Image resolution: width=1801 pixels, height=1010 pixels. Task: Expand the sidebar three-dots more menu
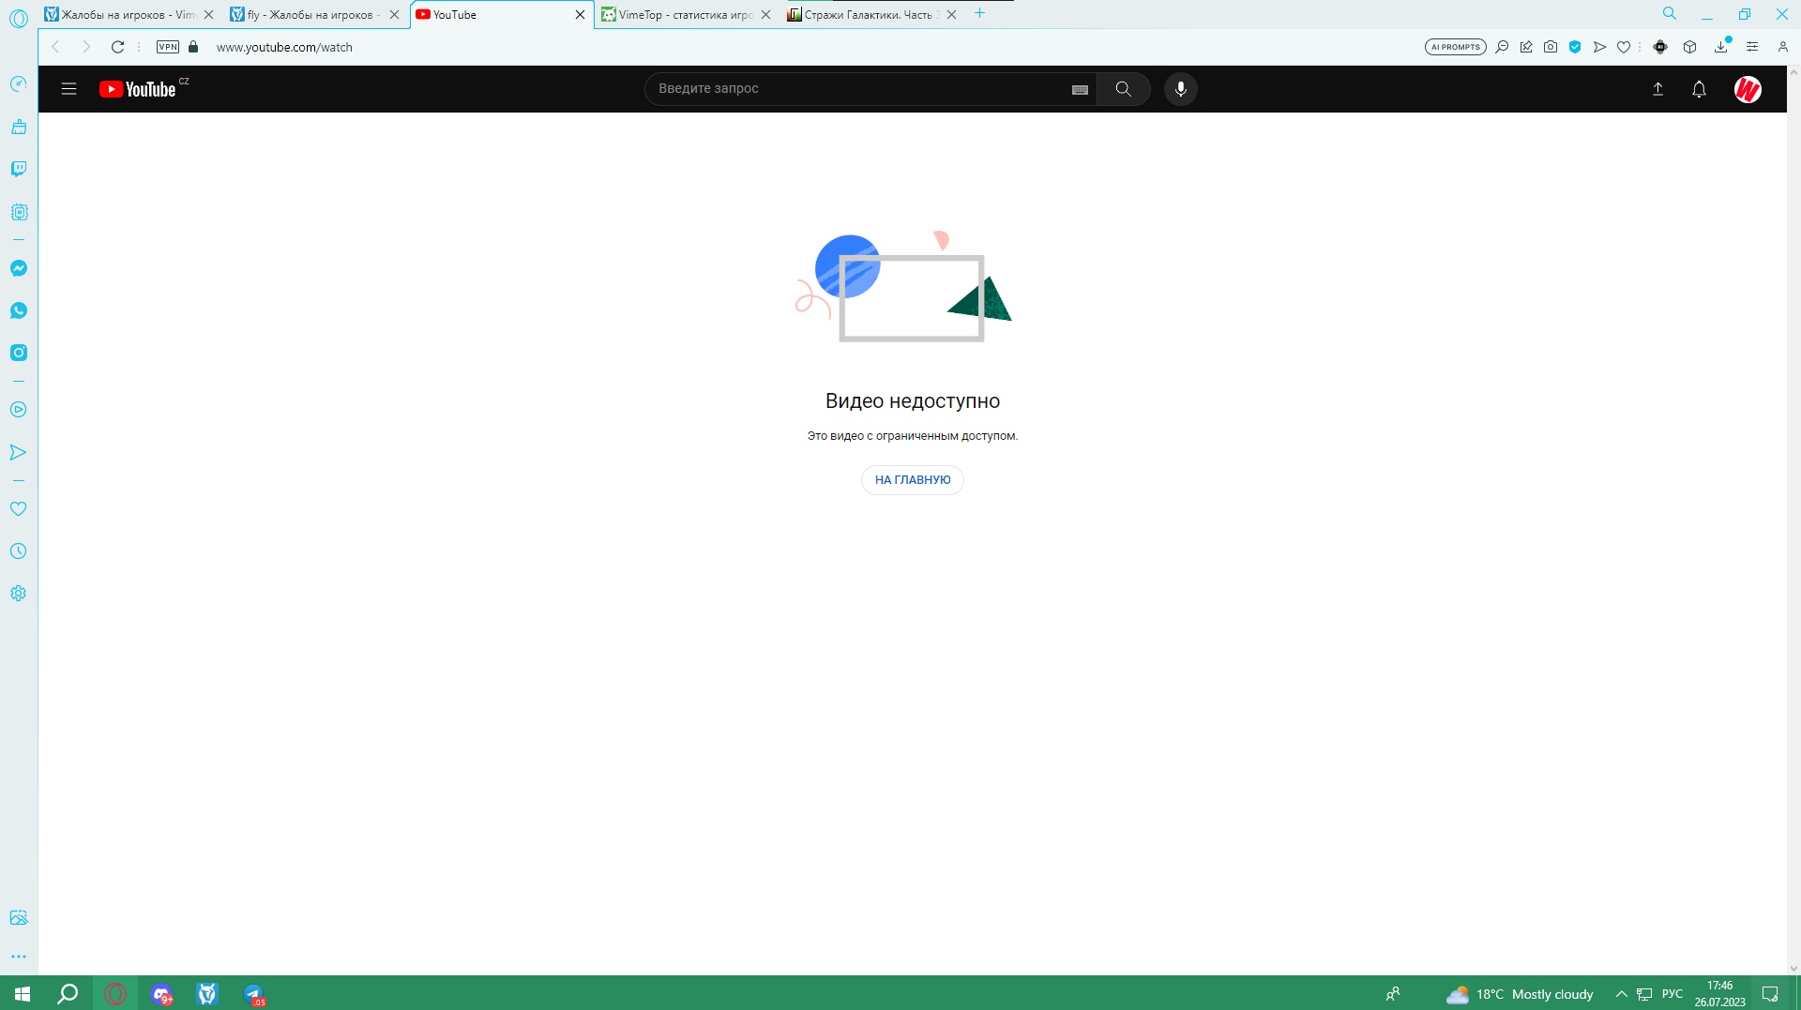click(19, 957)
